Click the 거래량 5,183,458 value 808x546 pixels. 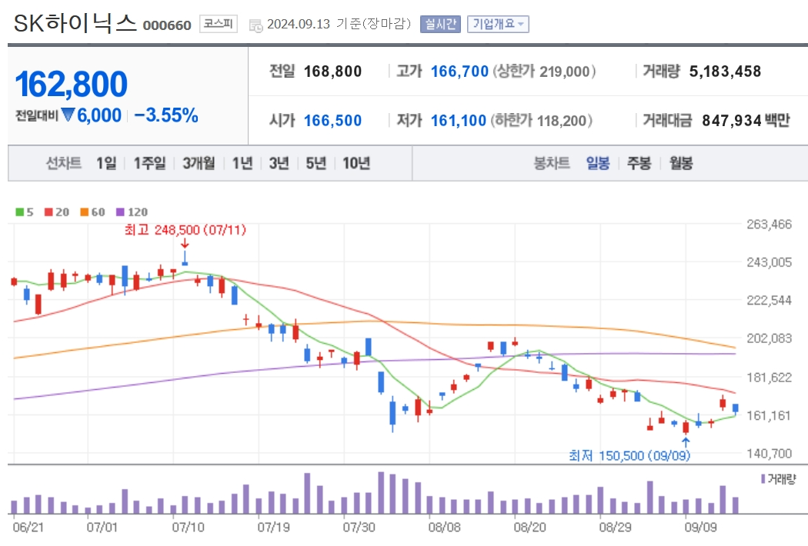[x=725, y=71]
